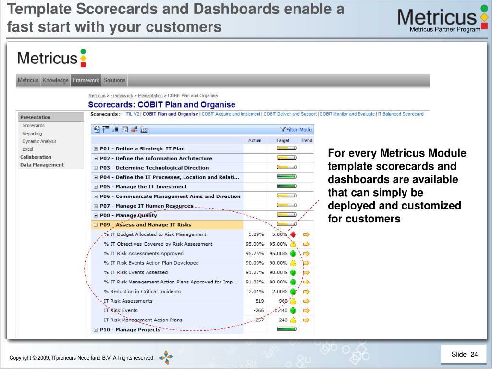Viewport: 492px width, 369px height.
Task: Click the Framework breadcrumb link
Action: click(x=122, y=96)
